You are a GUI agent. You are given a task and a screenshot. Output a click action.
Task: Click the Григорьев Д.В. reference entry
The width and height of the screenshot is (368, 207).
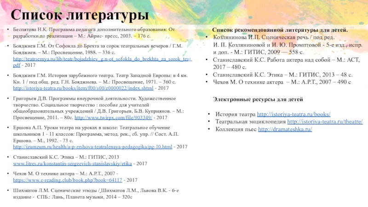[x=98, y=108]
